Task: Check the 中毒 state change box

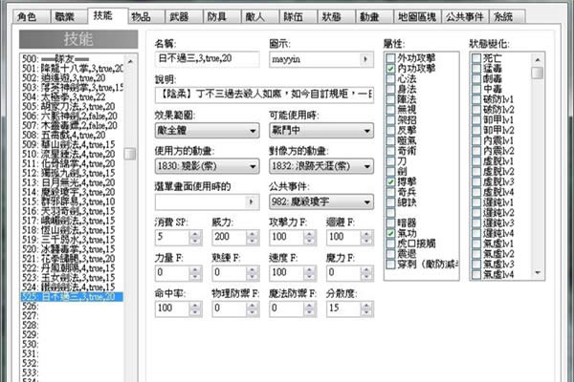Action: pos(476,91)
